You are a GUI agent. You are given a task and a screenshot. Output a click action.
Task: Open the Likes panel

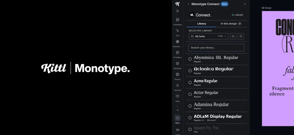point(177,98)
